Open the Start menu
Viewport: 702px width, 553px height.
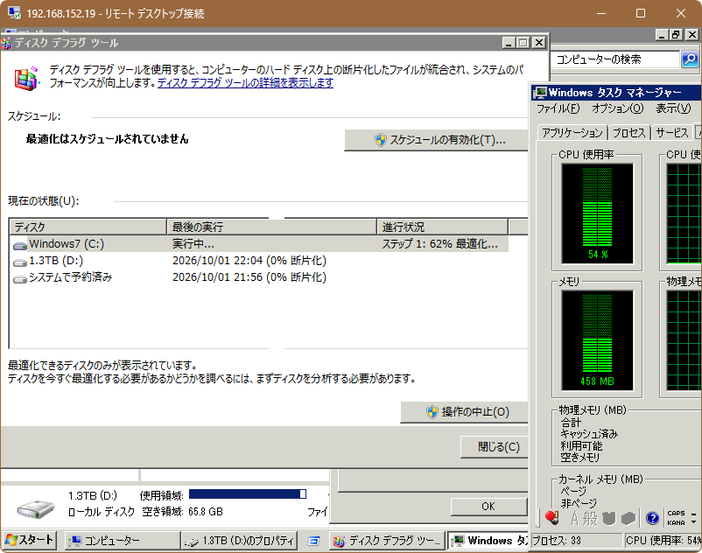(29, 540)
